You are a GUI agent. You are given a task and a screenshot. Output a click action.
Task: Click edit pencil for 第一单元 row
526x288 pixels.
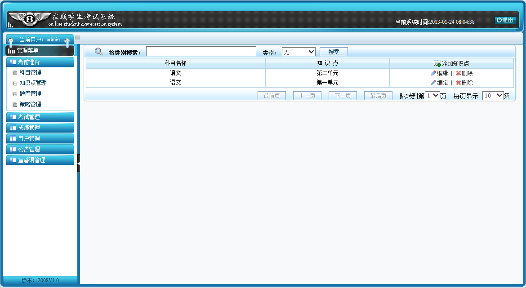(433, 83)
